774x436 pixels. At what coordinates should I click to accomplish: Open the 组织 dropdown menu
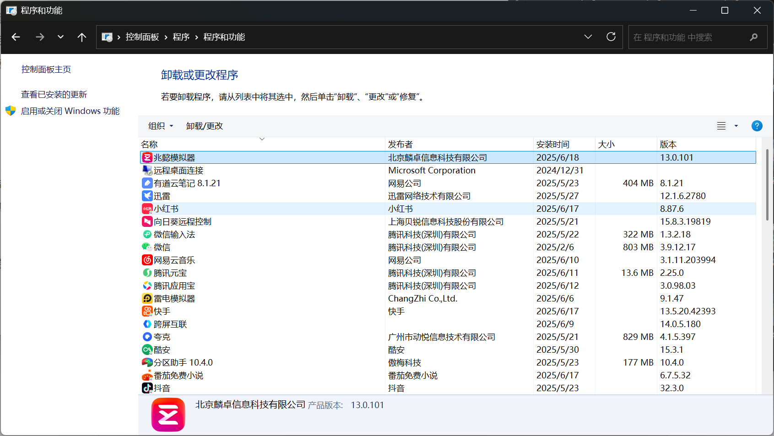coord(161,126)
